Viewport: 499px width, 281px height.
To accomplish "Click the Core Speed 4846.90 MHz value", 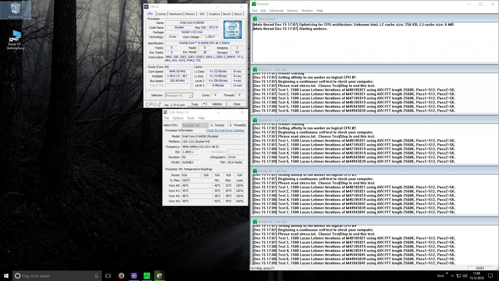I will [x=177, y=71].
